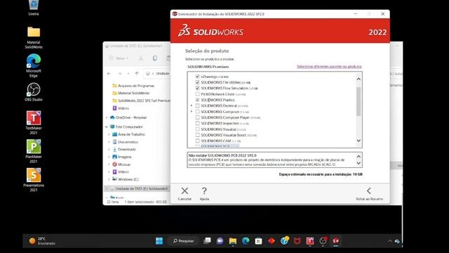Check SOLIDWORKS Composer checkbox

(x=197, y=112)
